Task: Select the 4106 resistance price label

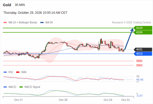Action: [x=143, y=32]
